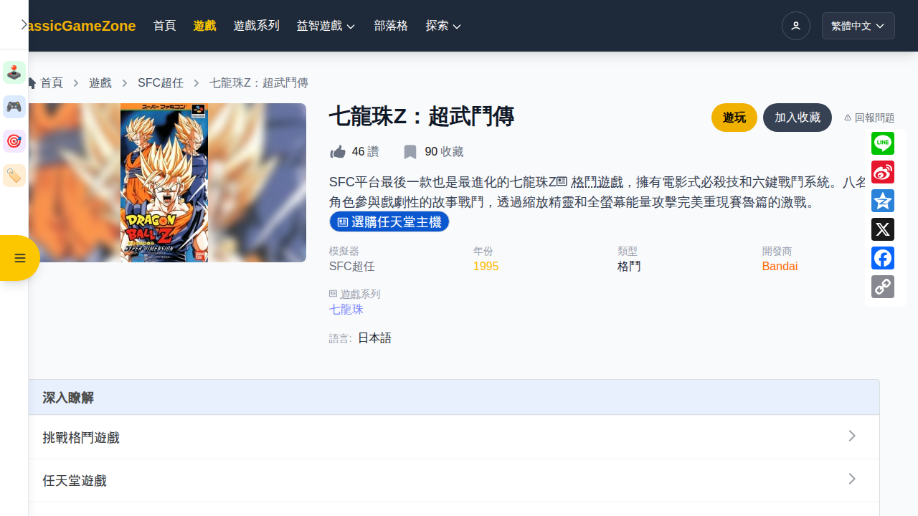This screenshot has height=516, width=918.
Task: Go to 首頁 in the navbar
Action: [x=165, y=26]
